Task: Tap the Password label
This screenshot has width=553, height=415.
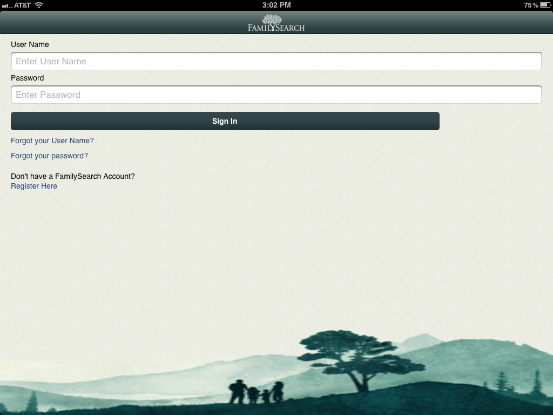Action: coord(27,78)
